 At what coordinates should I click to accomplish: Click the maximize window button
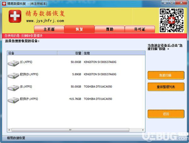coord(172,3)
